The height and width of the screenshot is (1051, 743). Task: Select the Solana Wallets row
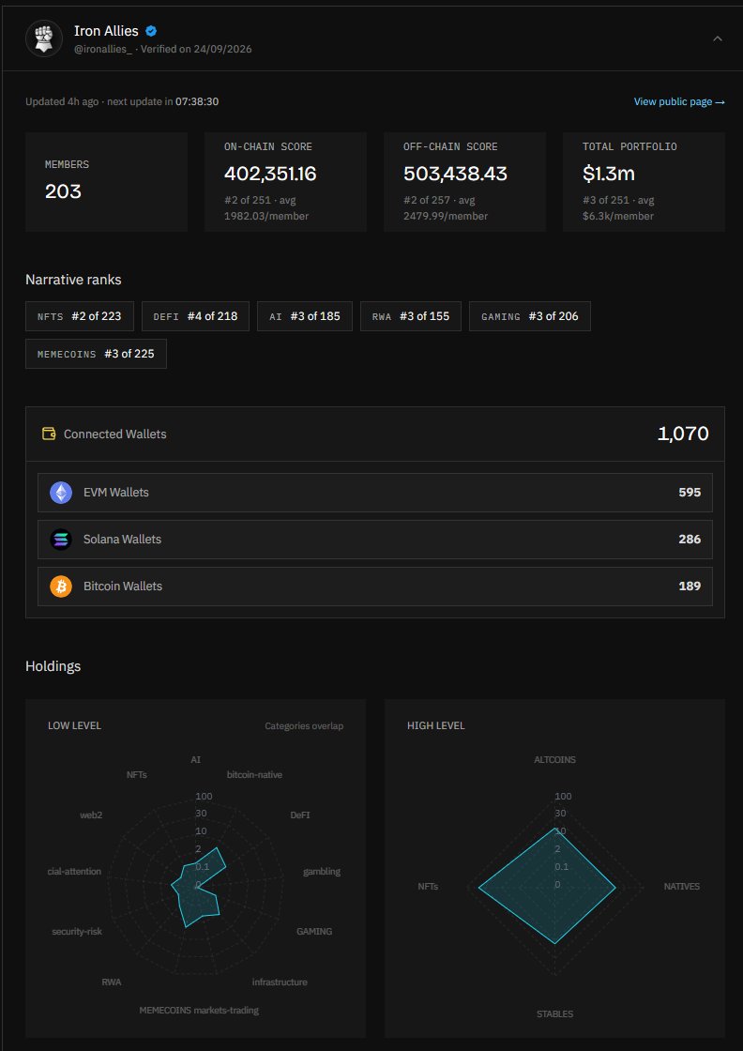coord(375,540)
